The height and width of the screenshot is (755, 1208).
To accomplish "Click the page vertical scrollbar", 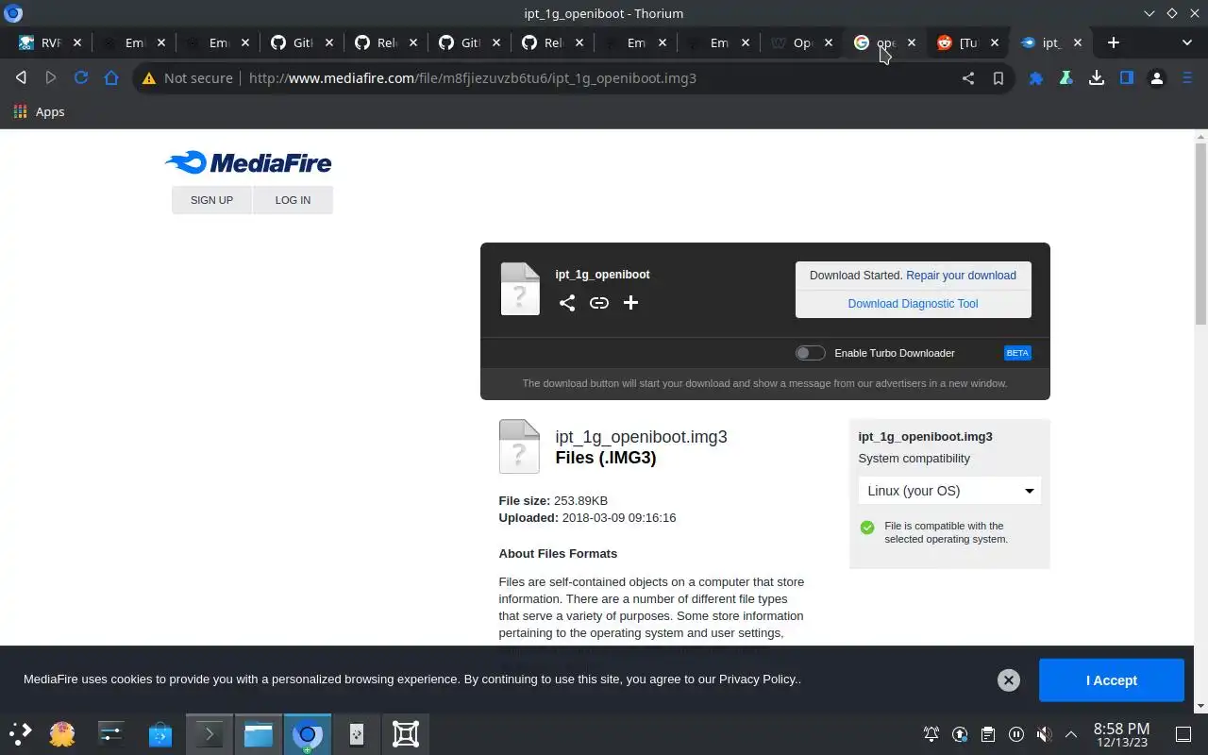I will pyautogui.click(x=1200, y=233).
